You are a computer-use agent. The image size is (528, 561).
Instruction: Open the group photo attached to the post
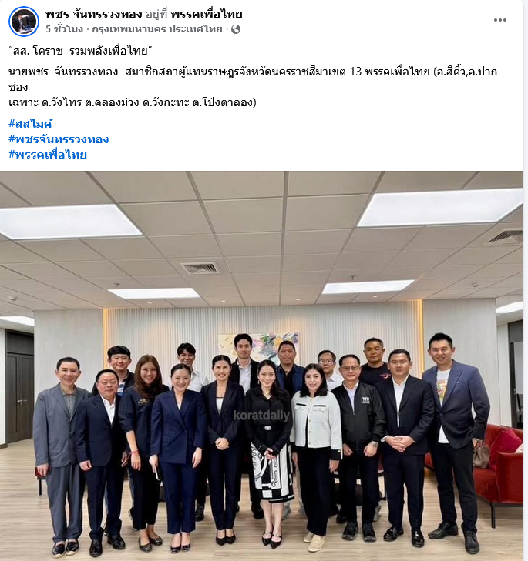pos(261,366)
